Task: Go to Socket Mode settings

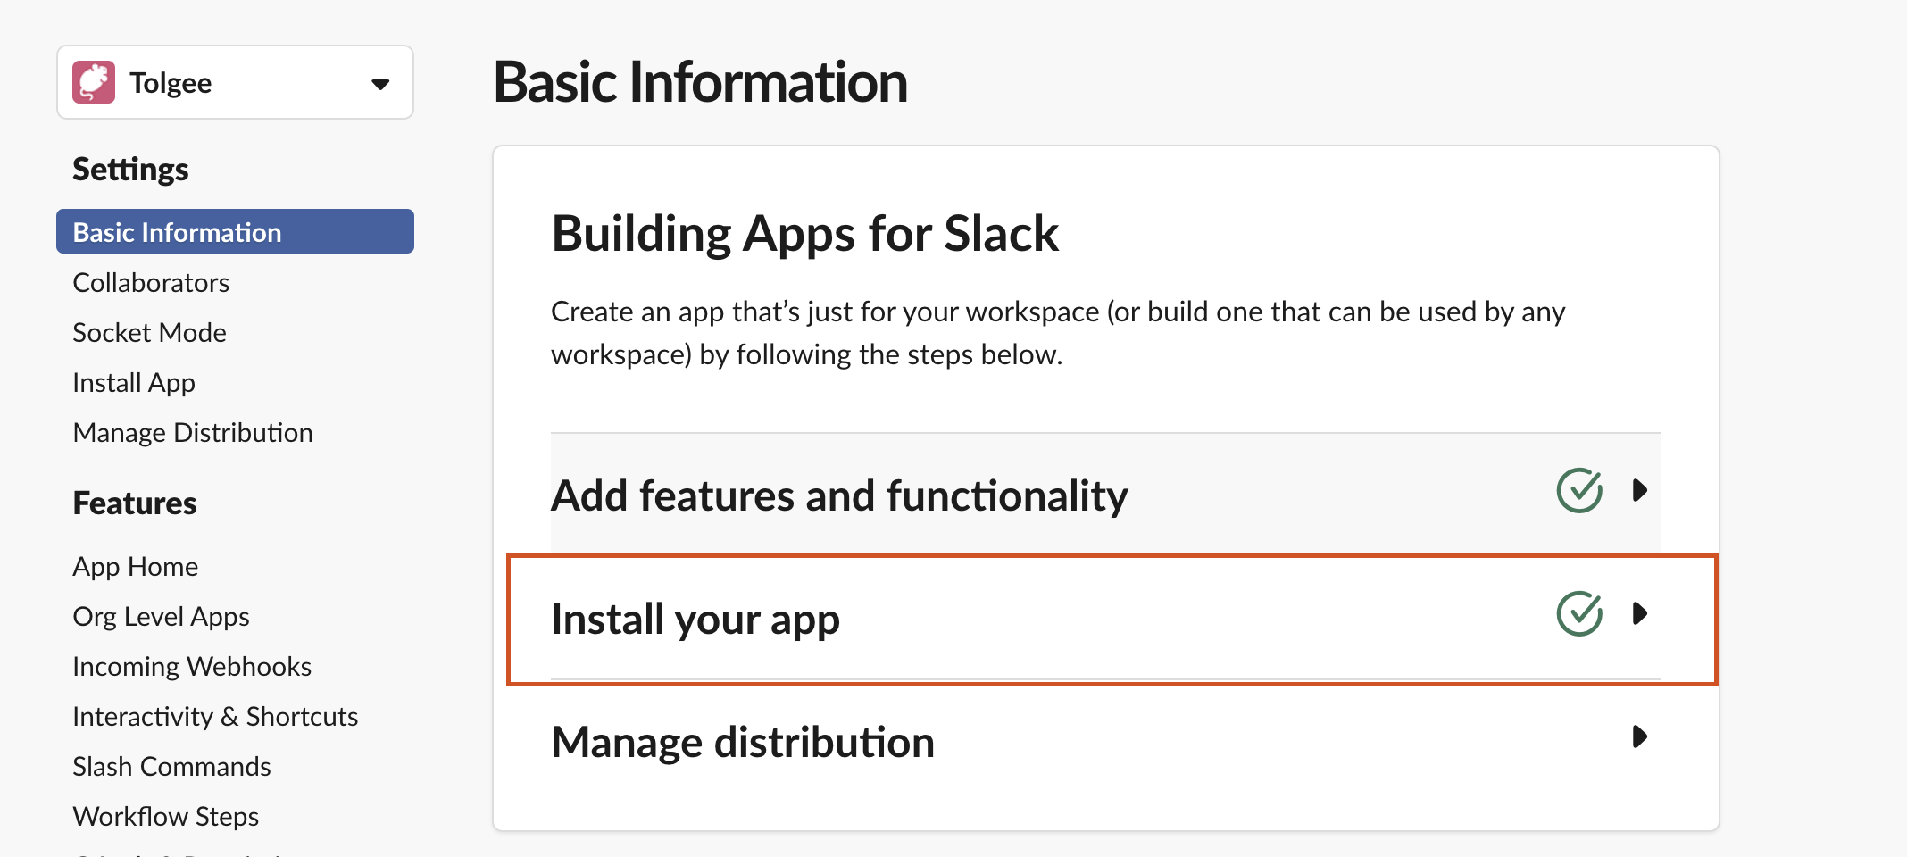Action: pos(149,332)
